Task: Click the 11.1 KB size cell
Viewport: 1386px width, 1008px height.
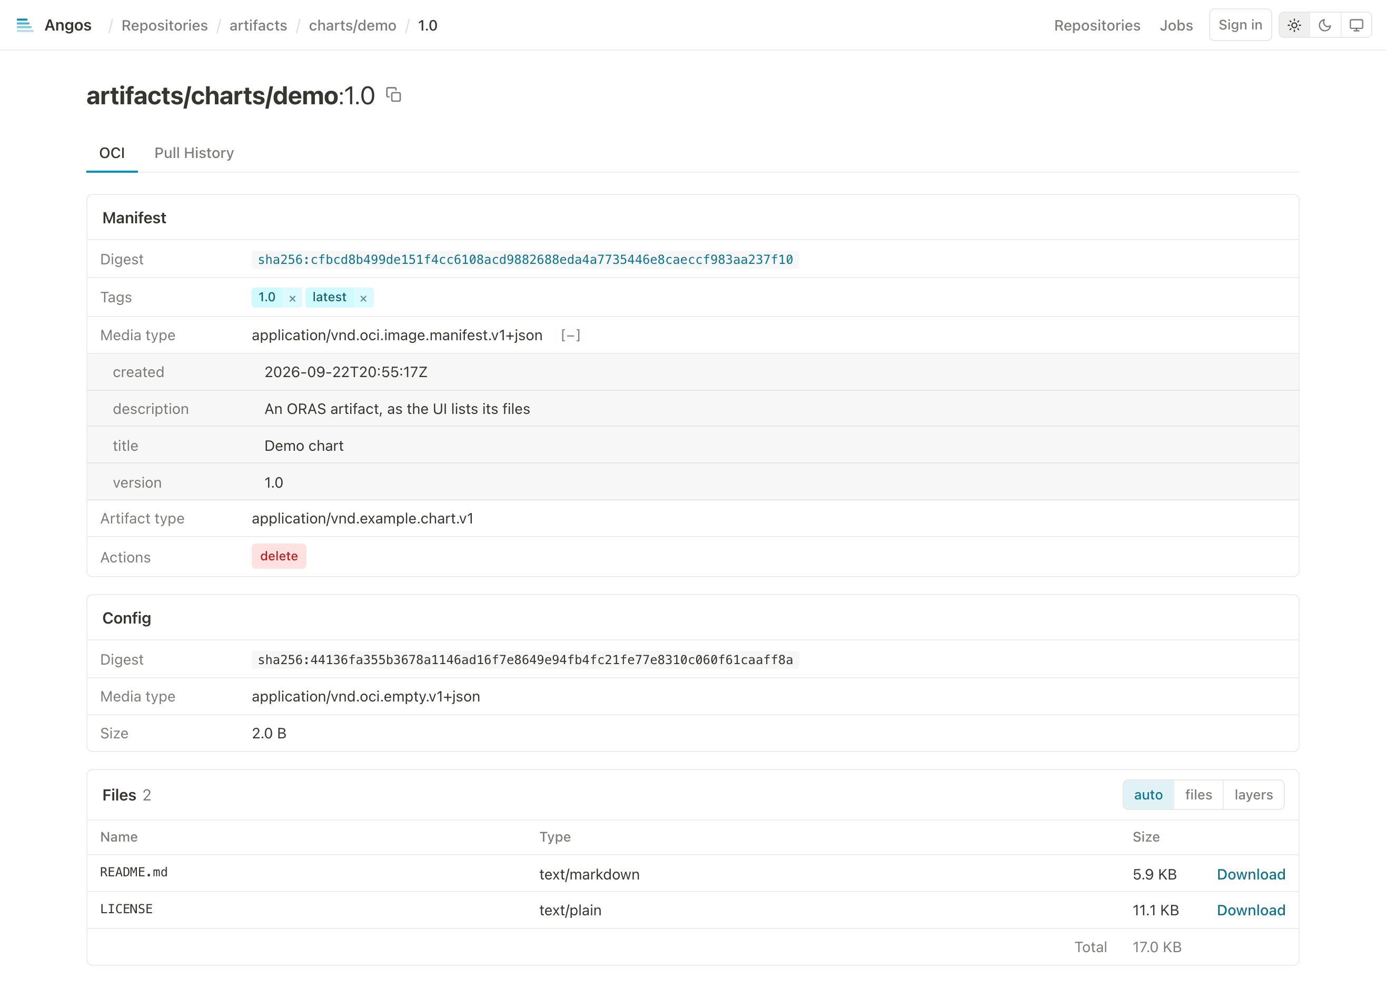Action: point(1155,910)
